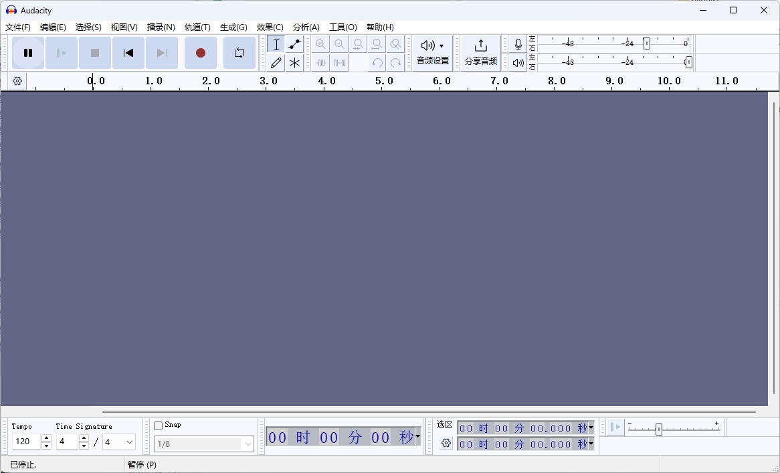Open the 效果(C) menu
Screen dimensions: 780x473
(x=270, y=27)
